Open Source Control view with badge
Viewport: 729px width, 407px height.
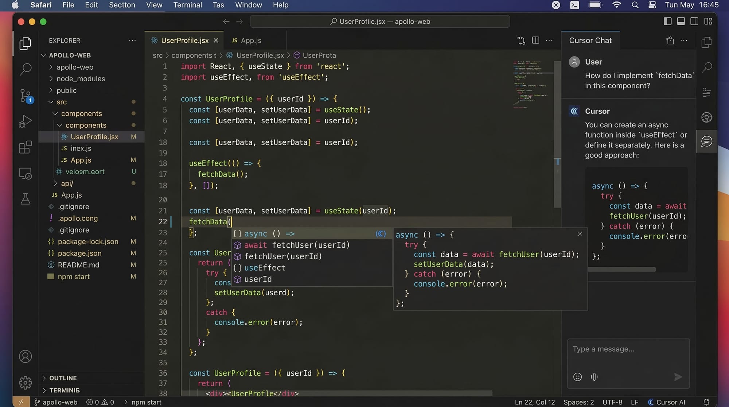click(x=26, y=96)
